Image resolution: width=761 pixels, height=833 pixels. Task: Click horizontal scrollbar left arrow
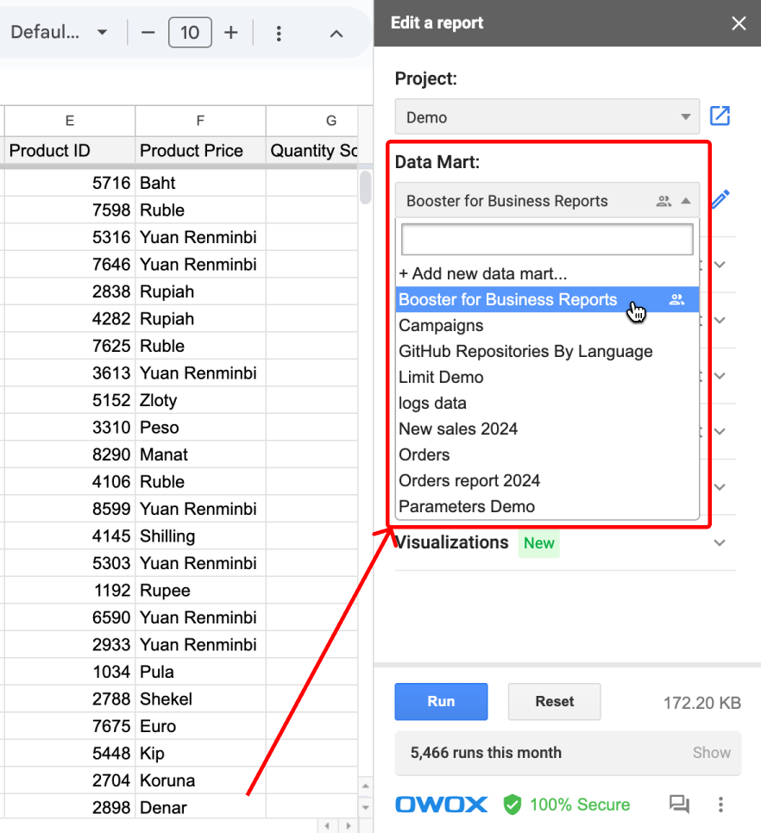coord(327,826)
